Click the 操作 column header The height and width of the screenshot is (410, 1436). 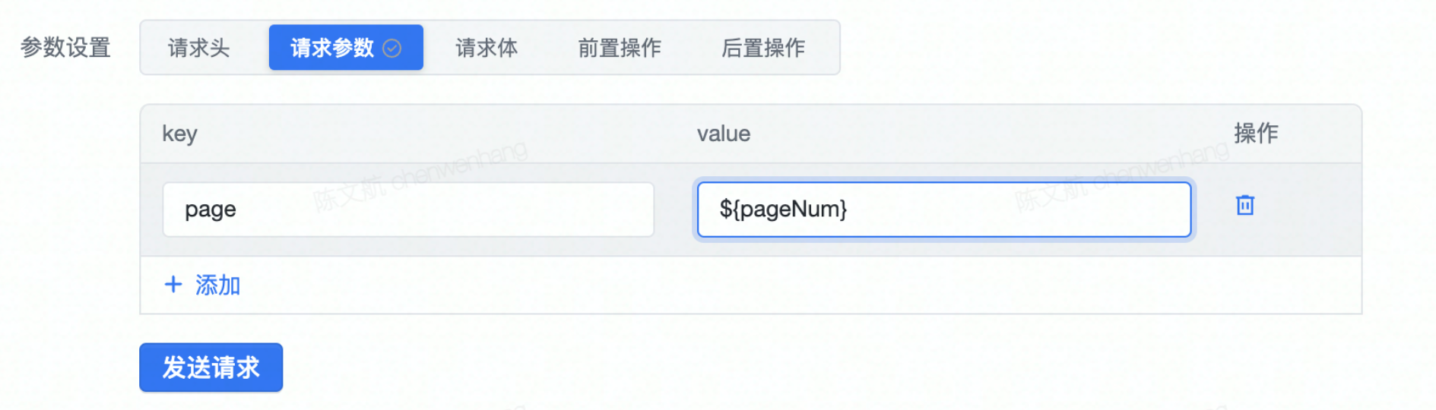point(1256,134)
